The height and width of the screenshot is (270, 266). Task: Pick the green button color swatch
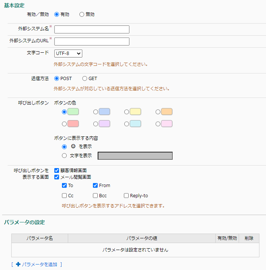(73, 111)
